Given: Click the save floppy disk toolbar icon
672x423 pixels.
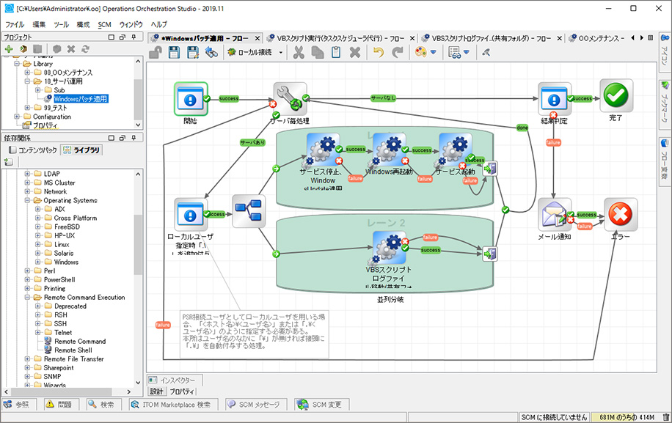Looking at the screenshot, I should pos(175,52).
